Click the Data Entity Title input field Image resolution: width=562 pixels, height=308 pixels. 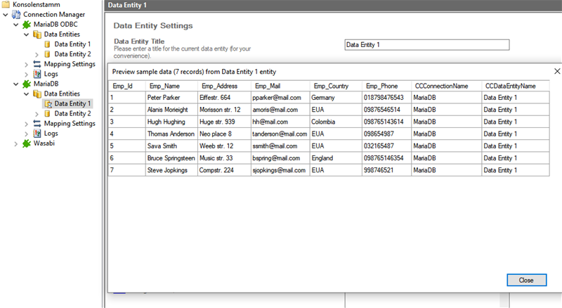coord(426,44)
